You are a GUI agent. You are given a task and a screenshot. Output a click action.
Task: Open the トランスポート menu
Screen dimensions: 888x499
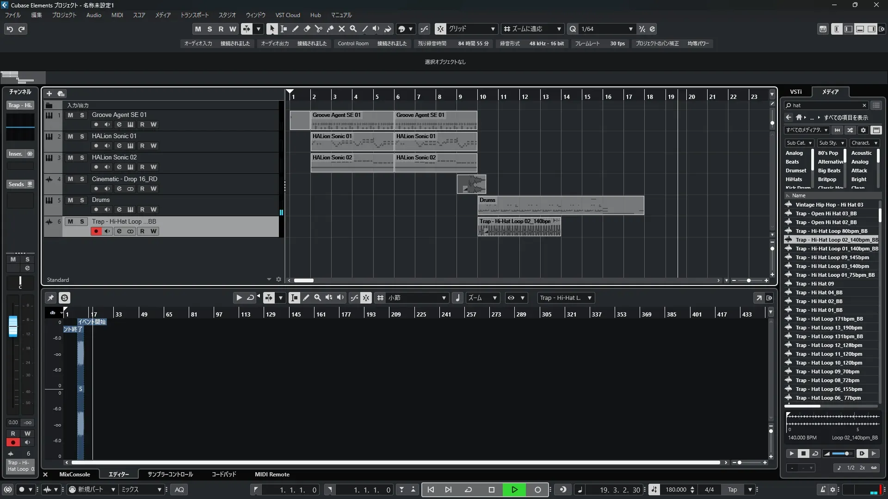194,15
